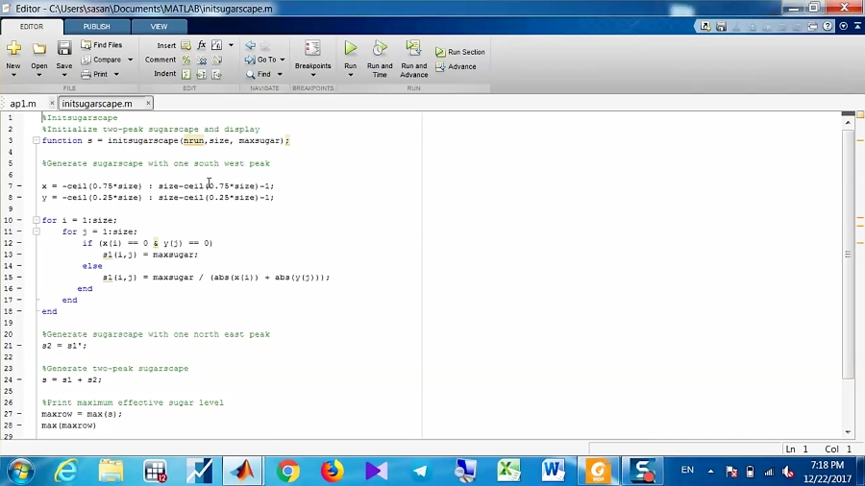The width and height of the screenshot is (865, 486).
Task: Open Firefox from the taskbar
Action: (332, 472)
